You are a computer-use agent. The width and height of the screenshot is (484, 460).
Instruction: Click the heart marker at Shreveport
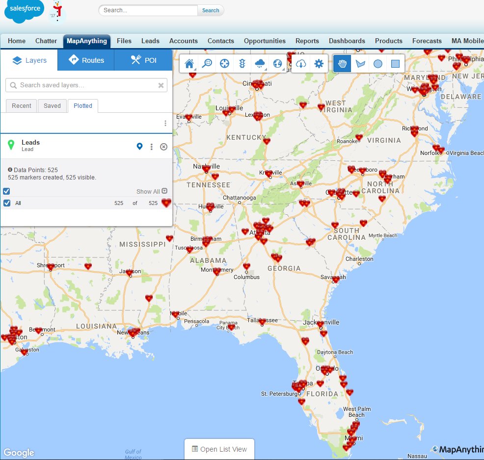tap(51, 267)
